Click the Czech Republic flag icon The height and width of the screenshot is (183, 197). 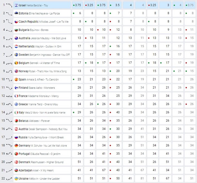pyautogui.click(x=16, y=22)
